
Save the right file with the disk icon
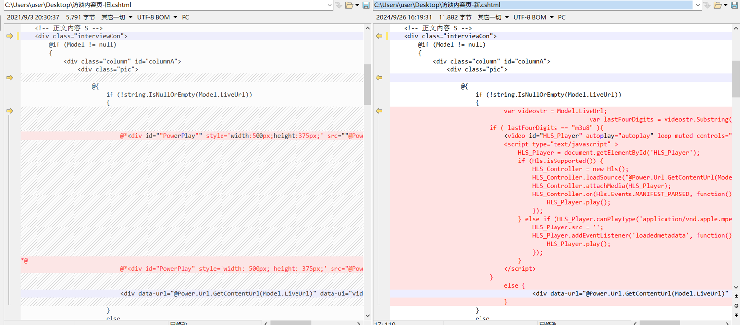735,5
